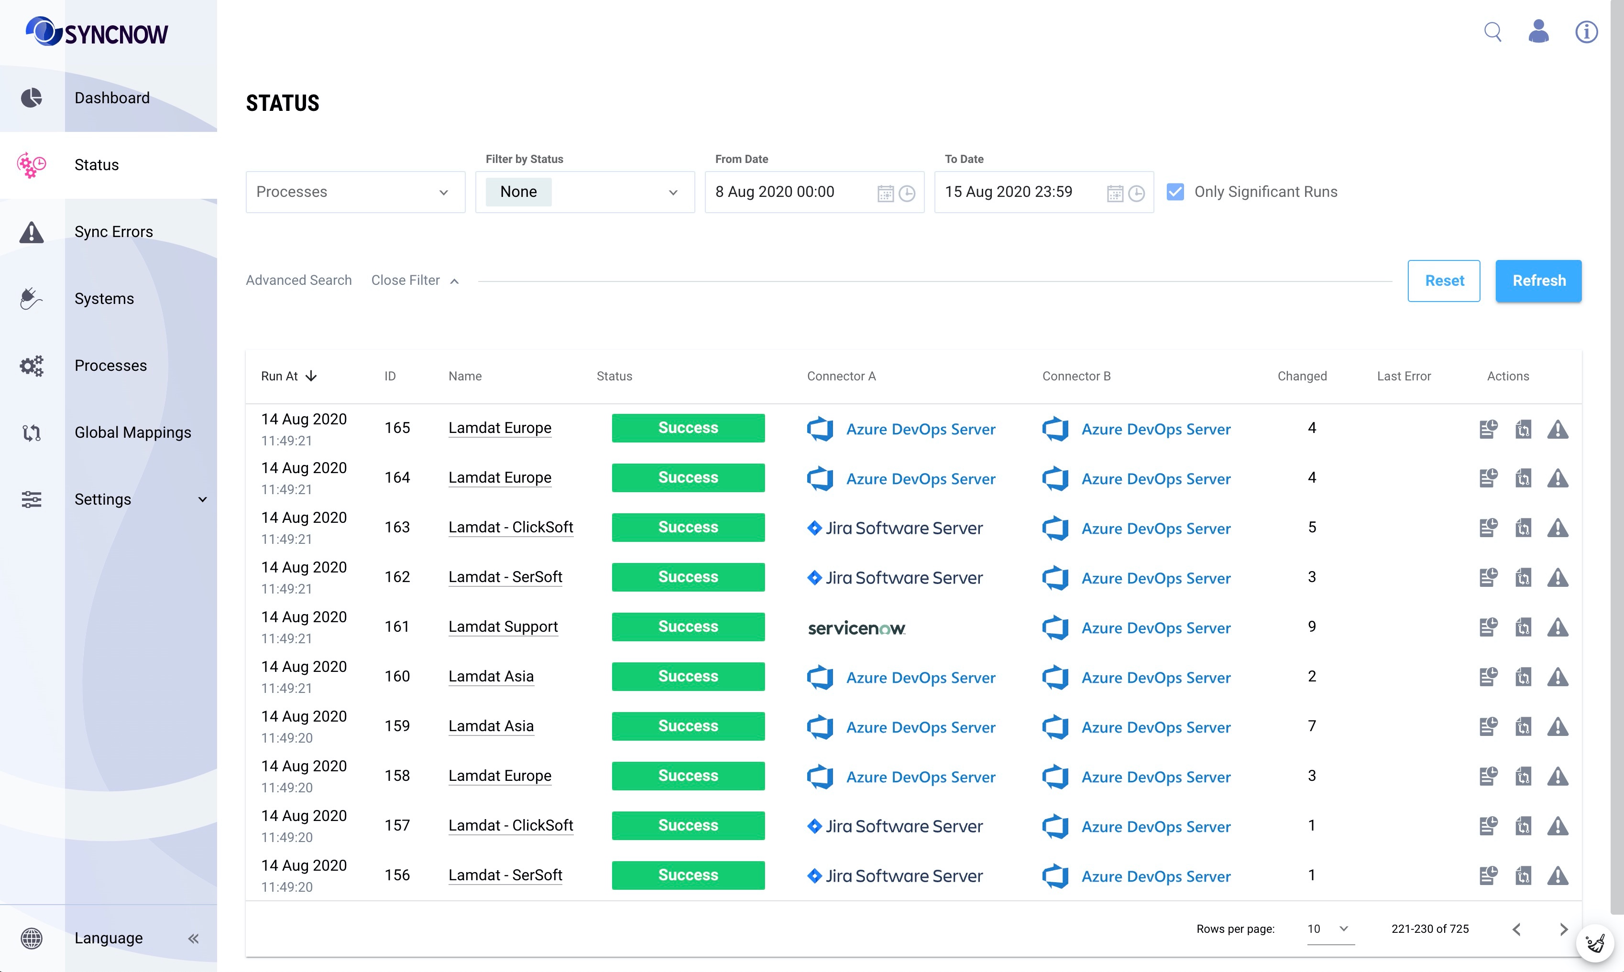Click the Dashboard sidebar icon
Image resolution: width=1624 pixels, height=972 pixels.
(x=31, y=97)
